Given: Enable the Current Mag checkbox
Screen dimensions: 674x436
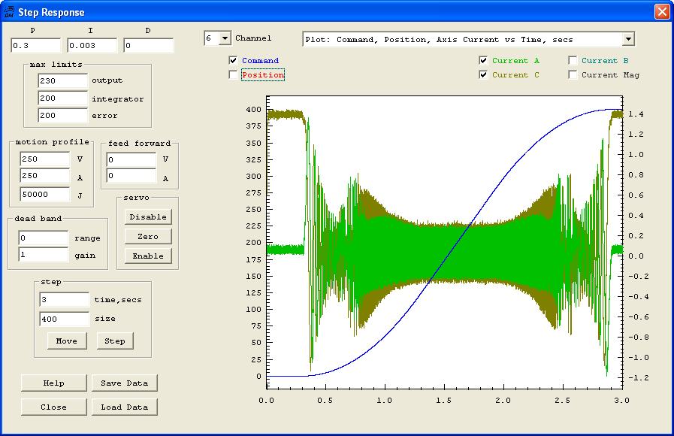Looking at the screenshot, I should click(x=573, y=75).
